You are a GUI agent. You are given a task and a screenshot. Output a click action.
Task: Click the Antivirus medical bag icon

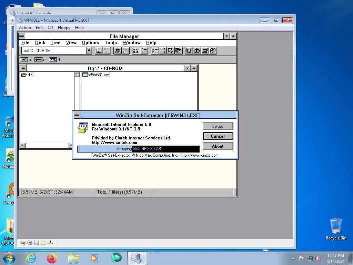coord(197,51)
